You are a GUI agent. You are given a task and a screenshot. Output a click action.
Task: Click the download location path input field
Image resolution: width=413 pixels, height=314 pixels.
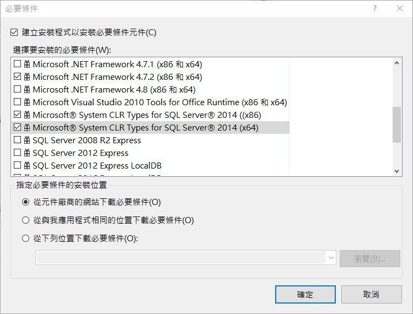pos(181,258)
